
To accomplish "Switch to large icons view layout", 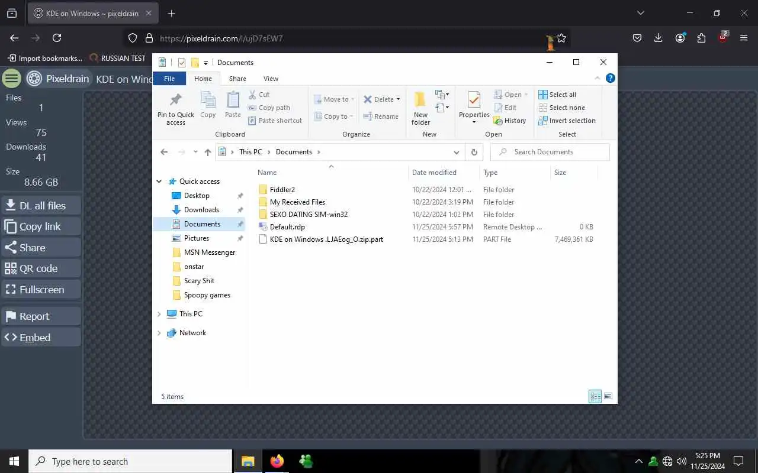I will [x=608, y=396].
